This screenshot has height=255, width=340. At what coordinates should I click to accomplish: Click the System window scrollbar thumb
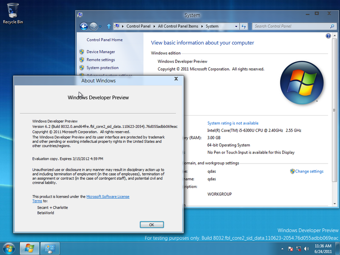point(334,110)
